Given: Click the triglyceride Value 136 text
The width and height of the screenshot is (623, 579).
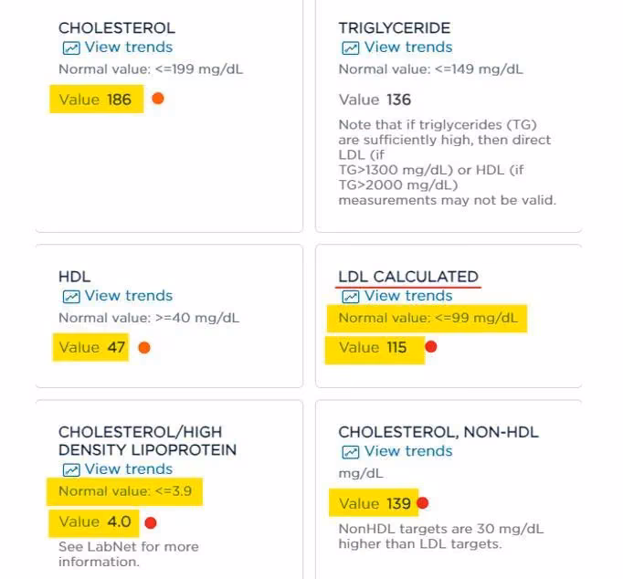Looking at the screenshot, I should [375, 100].
